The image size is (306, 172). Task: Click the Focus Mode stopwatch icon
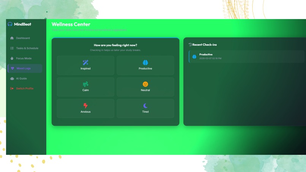point(12,58)
